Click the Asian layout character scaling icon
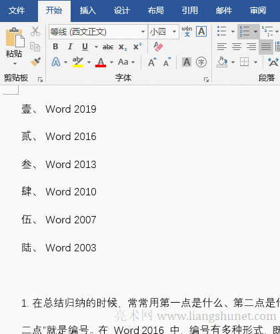The height and width of the screenshot is (334, 280). pos(273,62)
